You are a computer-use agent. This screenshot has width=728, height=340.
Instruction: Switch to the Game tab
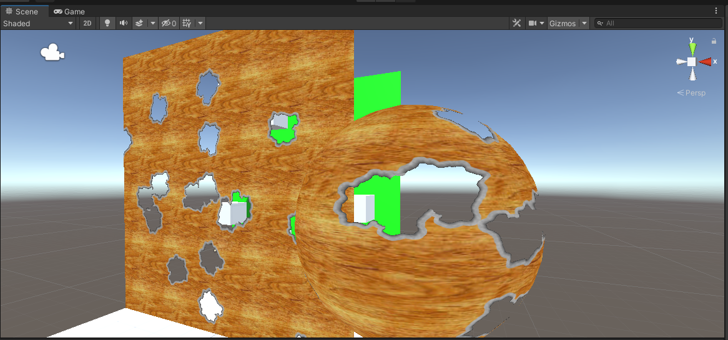coord(69,11)
